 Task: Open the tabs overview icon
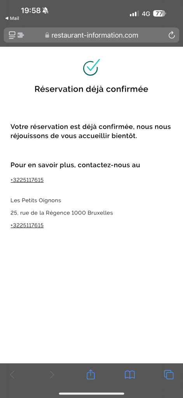(169, 375)
